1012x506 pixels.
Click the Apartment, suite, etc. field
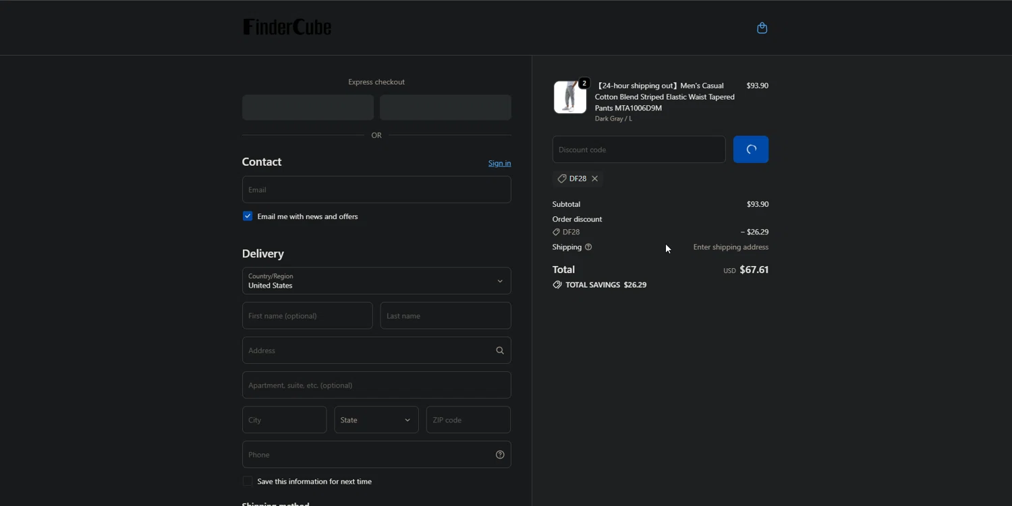[x=376, y=385]
